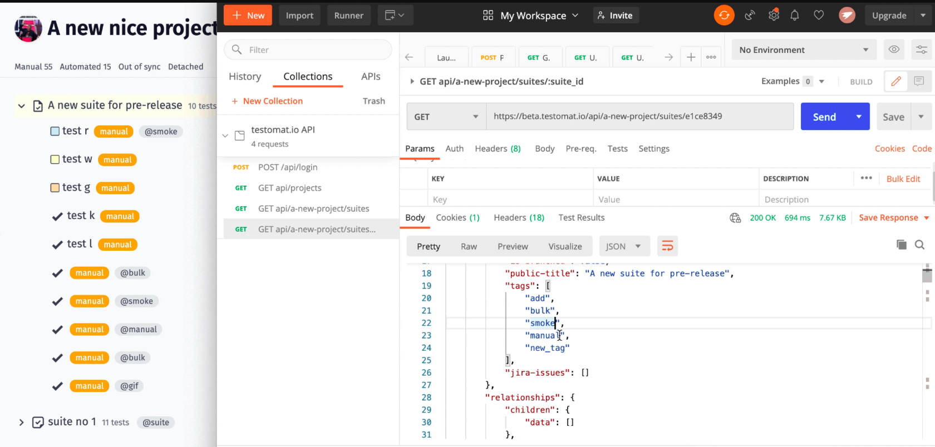Click New Collection link

pyautogui.click(x=267, y=101)
